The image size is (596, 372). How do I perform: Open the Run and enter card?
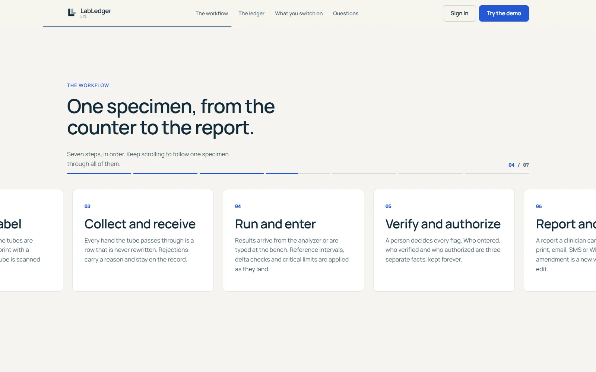click(294, 240)
